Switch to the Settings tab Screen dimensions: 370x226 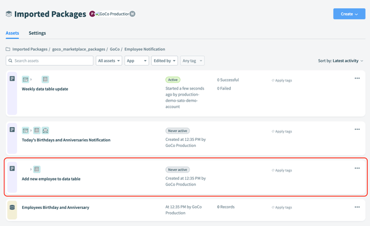click(37, 33)
